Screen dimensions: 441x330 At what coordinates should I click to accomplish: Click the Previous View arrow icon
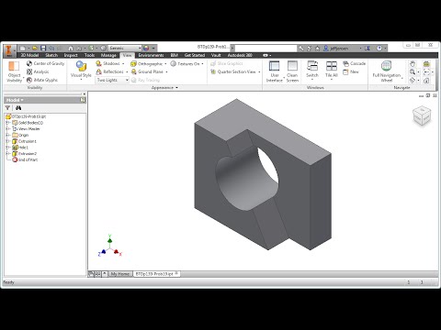(x=426, y=72)
